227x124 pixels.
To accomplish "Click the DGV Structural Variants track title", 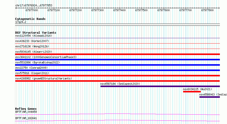I will (x=36, y=33).
